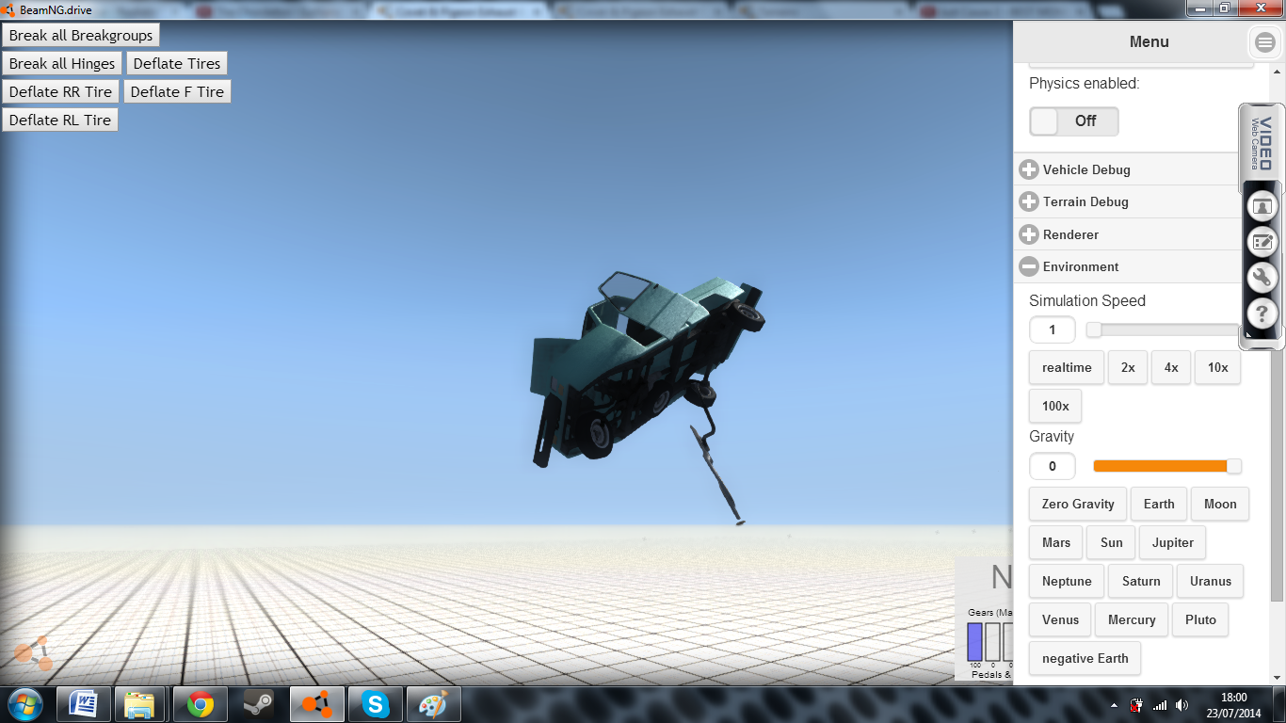Select Jupiter gravity preset

click(1173, 542)
